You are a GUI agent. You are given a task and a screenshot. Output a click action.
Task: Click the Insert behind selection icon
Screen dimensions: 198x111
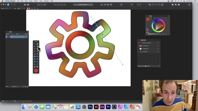click(173, 5)
